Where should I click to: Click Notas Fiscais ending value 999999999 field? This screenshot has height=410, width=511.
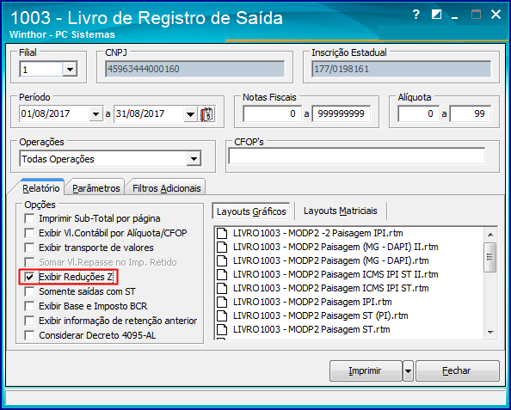tap(341, 114)
